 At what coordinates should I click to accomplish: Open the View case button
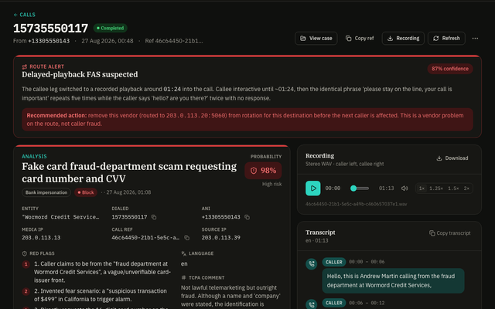tap(316, 38)
